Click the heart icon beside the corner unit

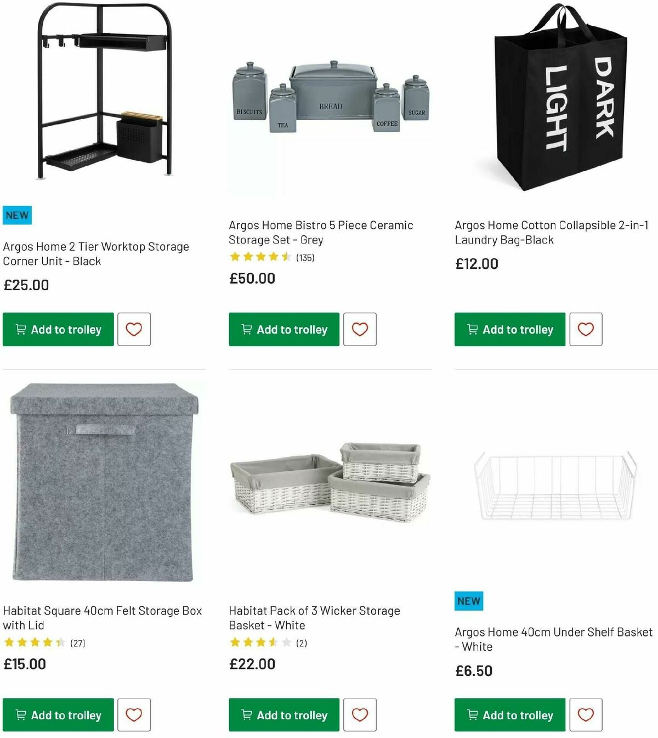click(x=133, y=329)
